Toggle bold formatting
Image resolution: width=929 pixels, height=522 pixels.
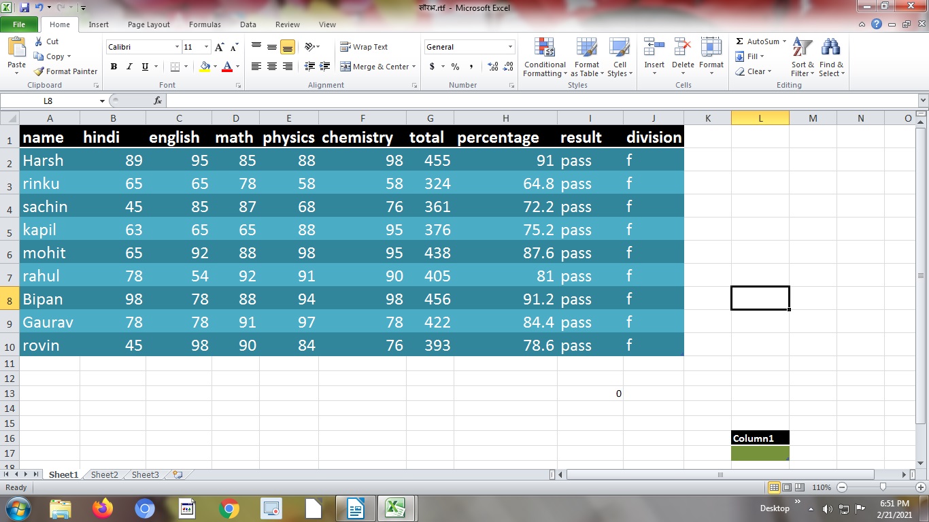click(114, 67)
